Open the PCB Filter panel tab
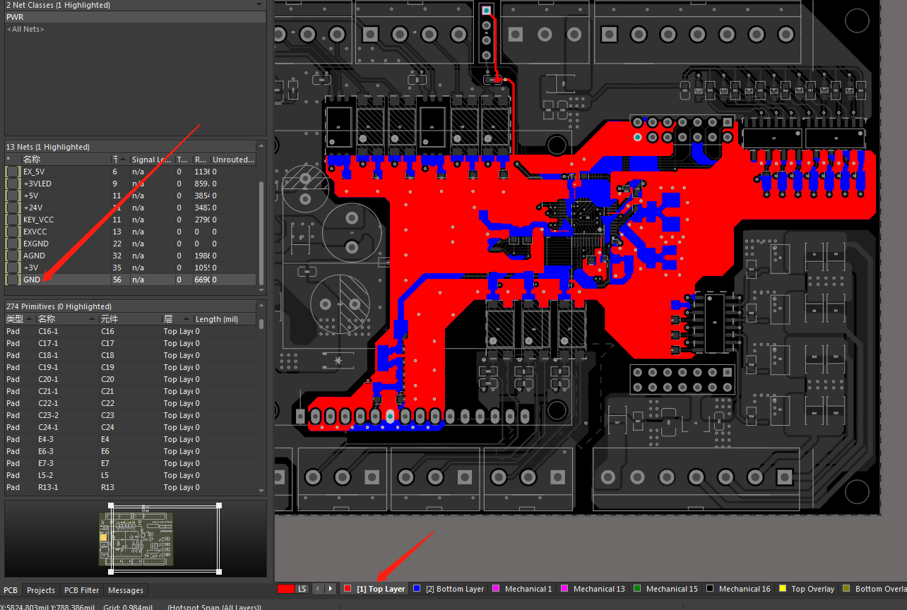The width and height of the screenshot is (907, 610). click(x=82, y=590)
